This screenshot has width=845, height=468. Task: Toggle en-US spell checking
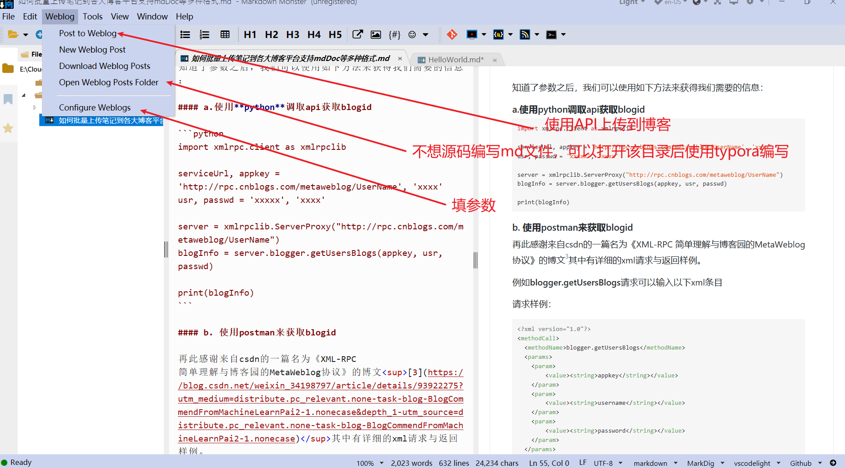click(x=671, y=2)
